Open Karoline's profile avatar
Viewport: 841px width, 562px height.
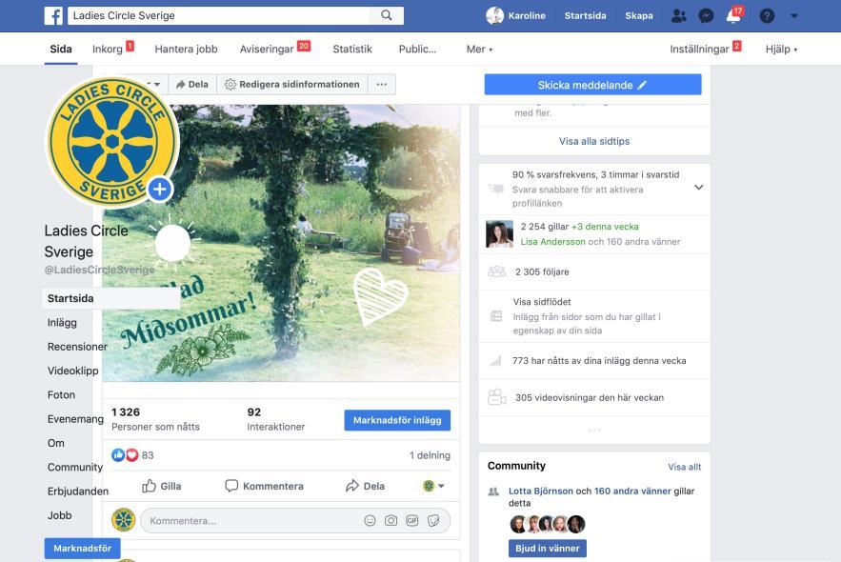pos(494,15)
